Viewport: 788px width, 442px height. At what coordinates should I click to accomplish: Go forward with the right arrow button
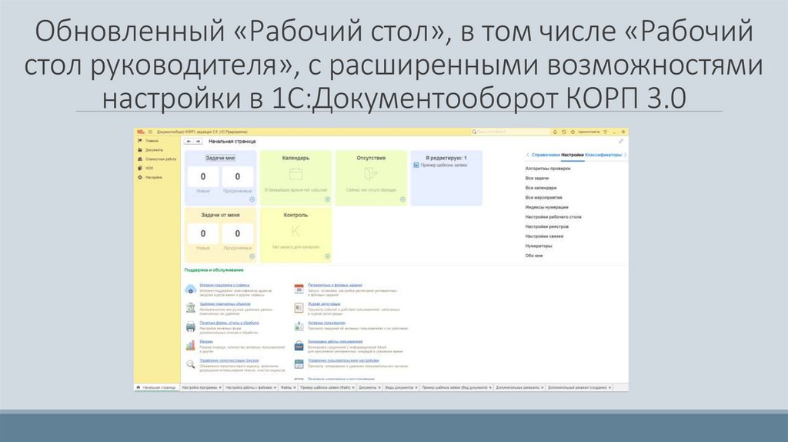[198, 141]
